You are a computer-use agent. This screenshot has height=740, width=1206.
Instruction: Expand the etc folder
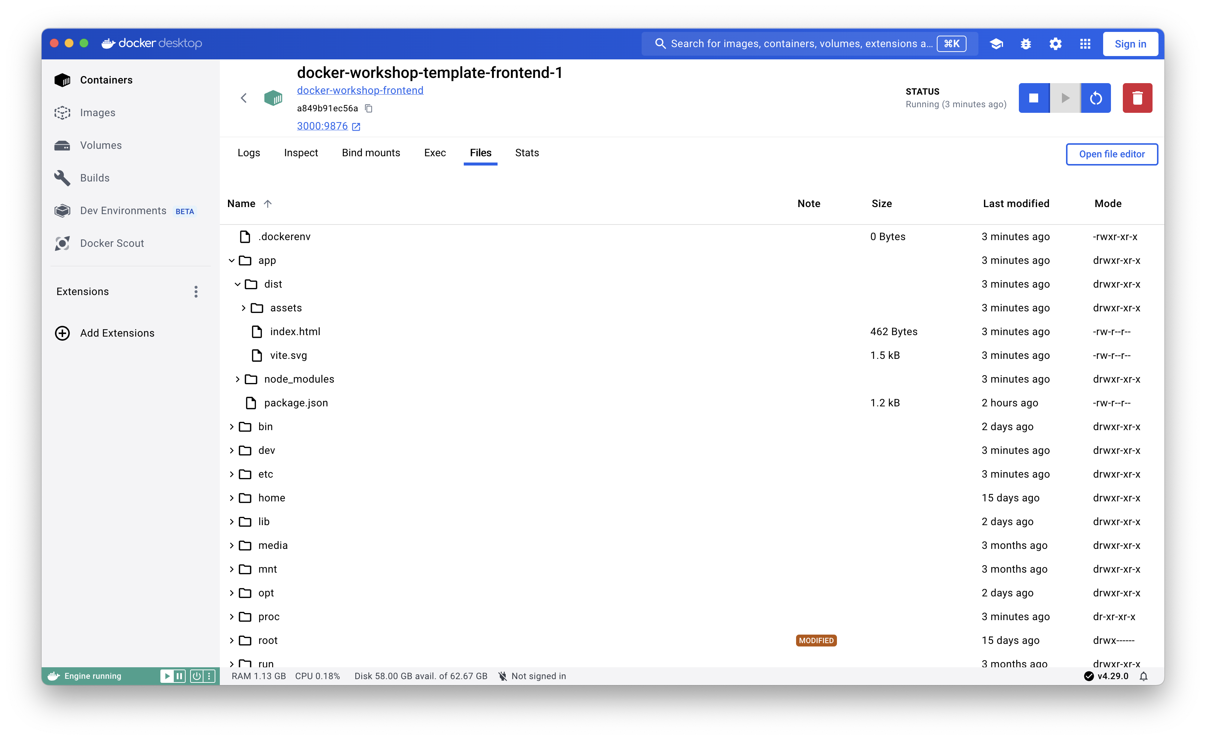click(232, 474)
